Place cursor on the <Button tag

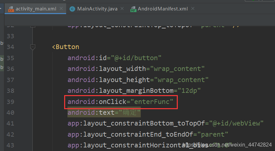tap(65, 47)
